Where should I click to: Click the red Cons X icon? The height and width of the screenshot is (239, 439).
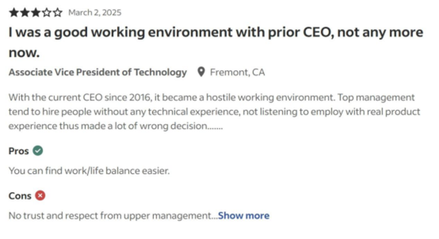[x=40, y=195]
